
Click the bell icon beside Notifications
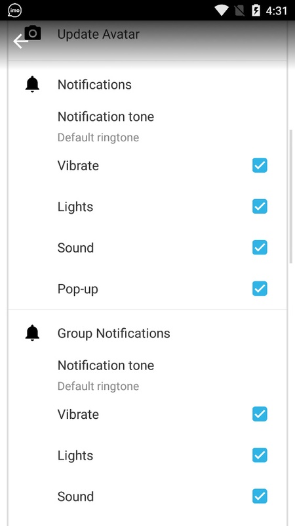click(x=32, y=84)
